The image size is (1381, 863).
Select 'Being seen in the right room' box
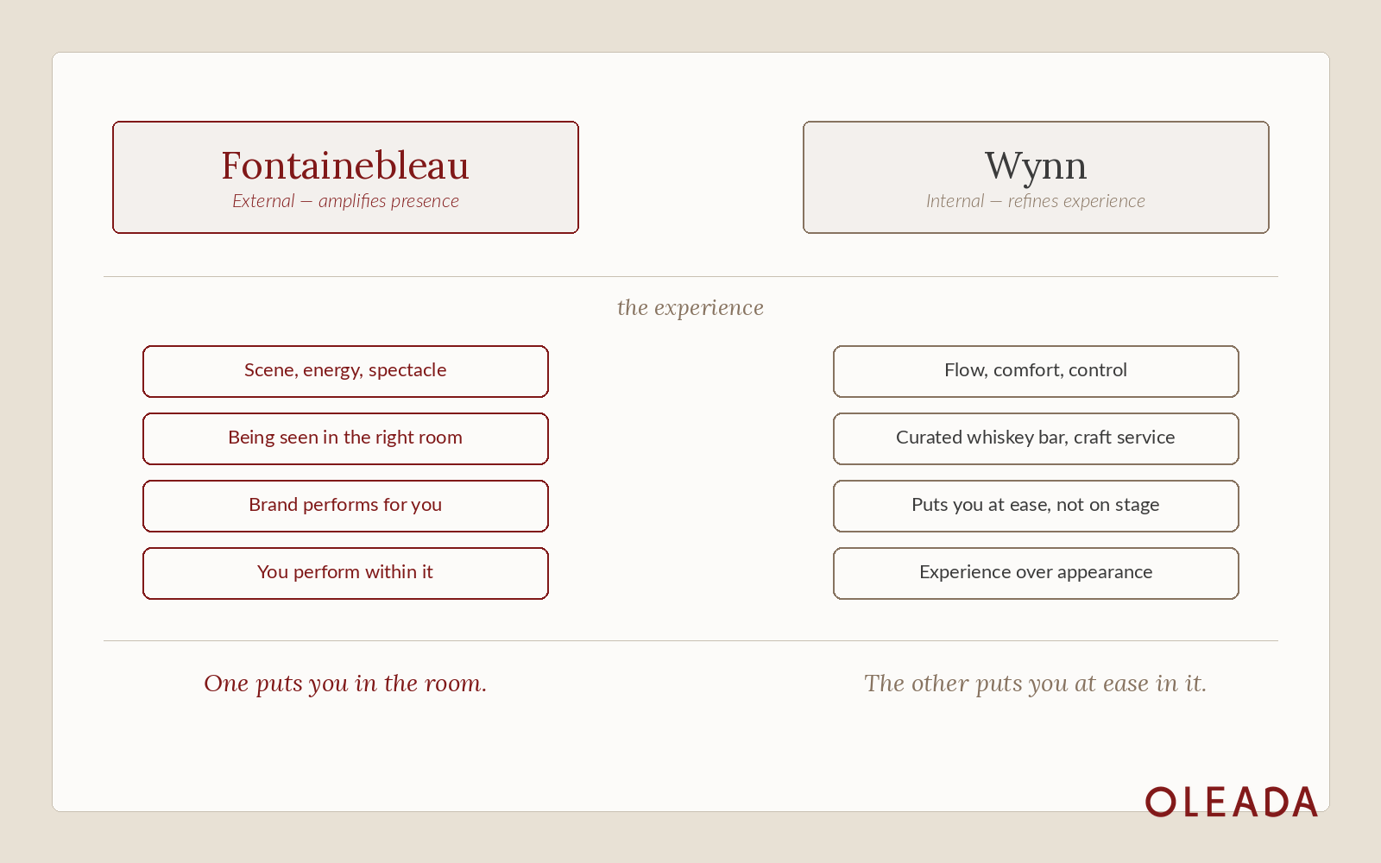345,438
